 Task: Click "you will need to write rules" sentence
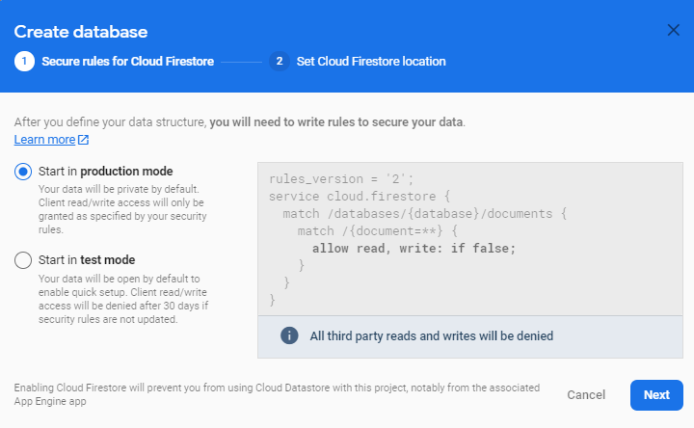click(x=336, y=122)
